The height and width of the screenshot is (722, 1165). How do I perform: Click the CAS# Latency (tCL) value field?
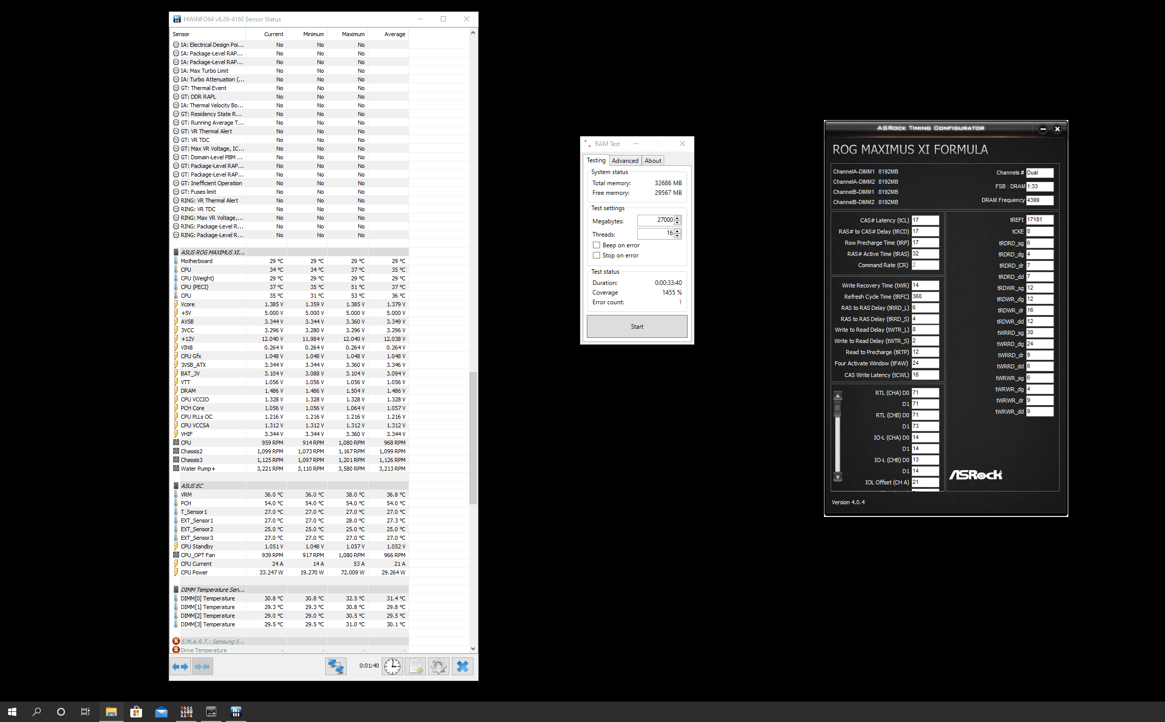pos(925,220)
